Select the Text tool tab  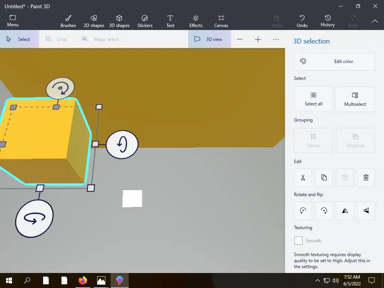(x=170, y=21)
